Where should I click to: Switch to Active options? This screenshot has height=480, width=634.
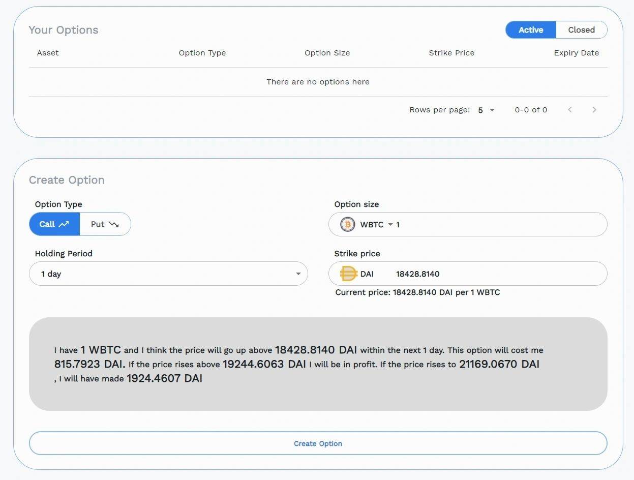coord(531,30)
